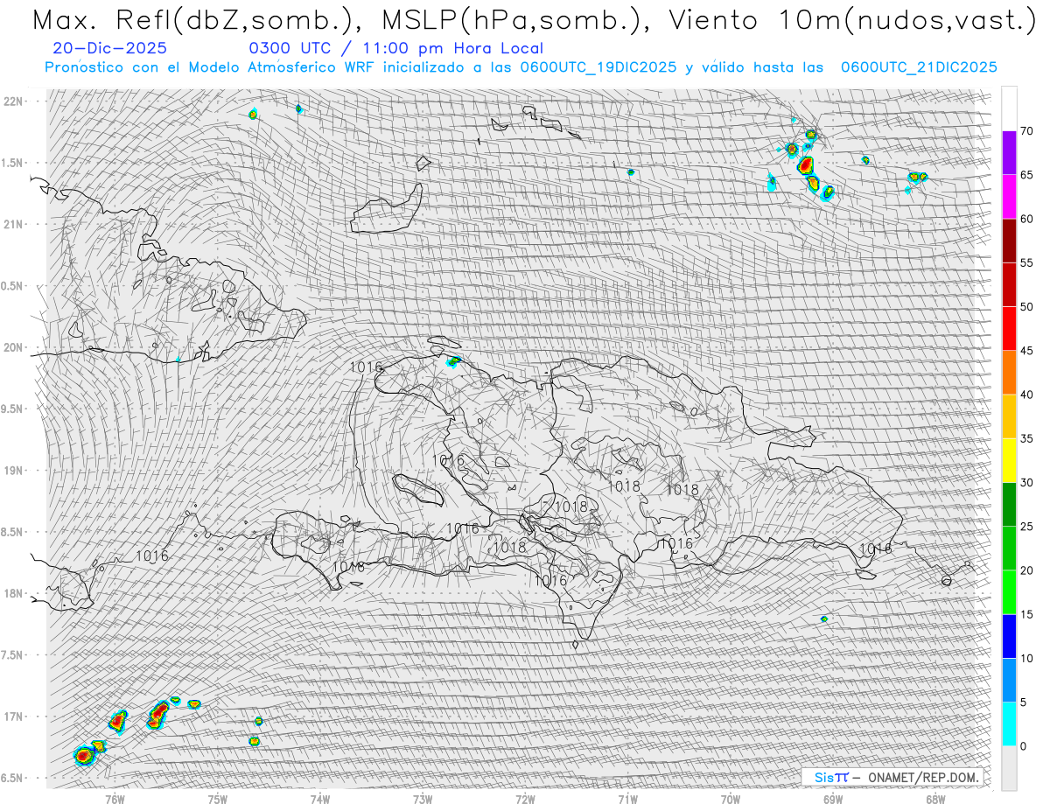Select the 'Viento 10m(nudos,vast.)' title text
The image size is (1050, 811).
coord(853,20)
